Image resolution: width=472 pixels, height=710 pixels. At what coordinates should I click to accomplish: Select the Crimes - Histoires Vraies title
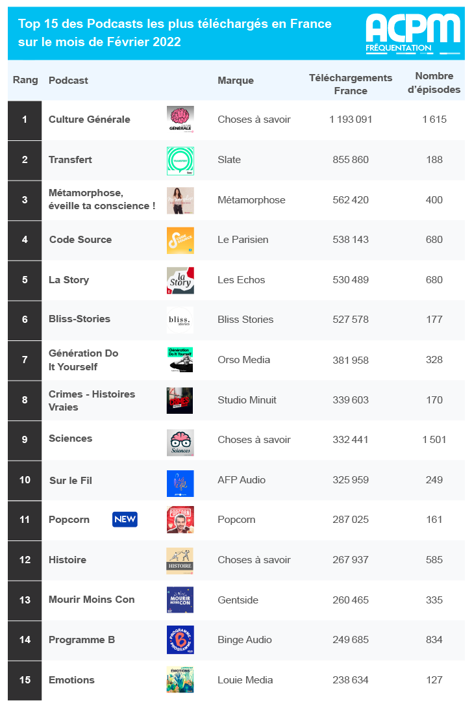pos(92,400)
